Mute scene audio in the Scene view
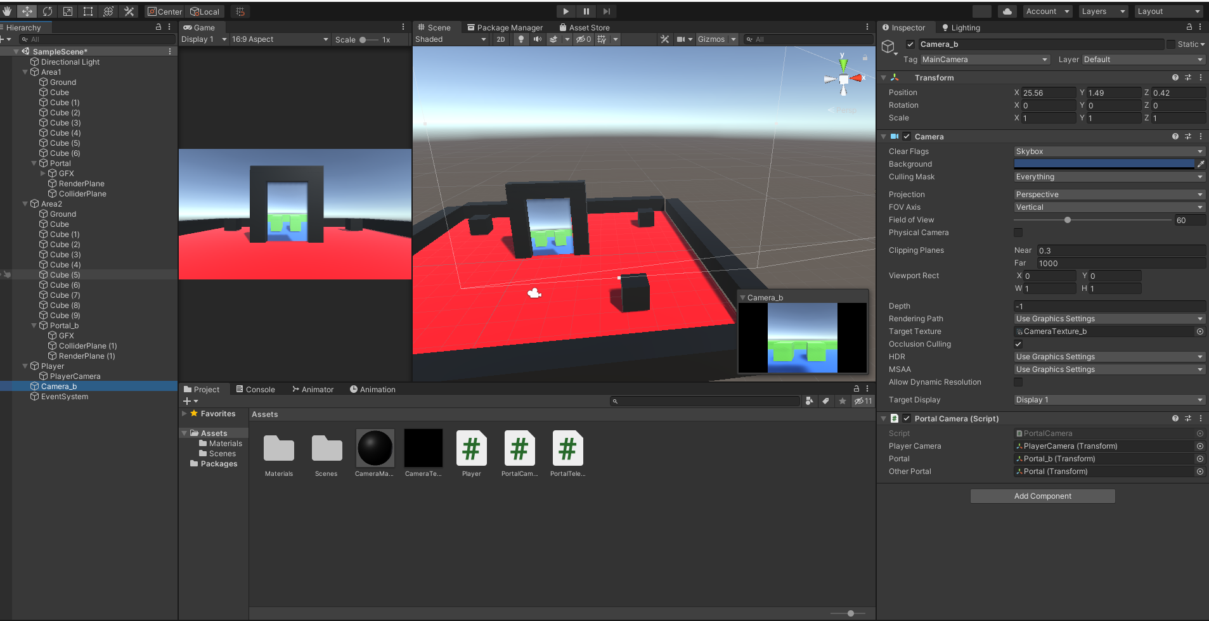This screenshot has width=1209, height=621. [x=538, y=39]
